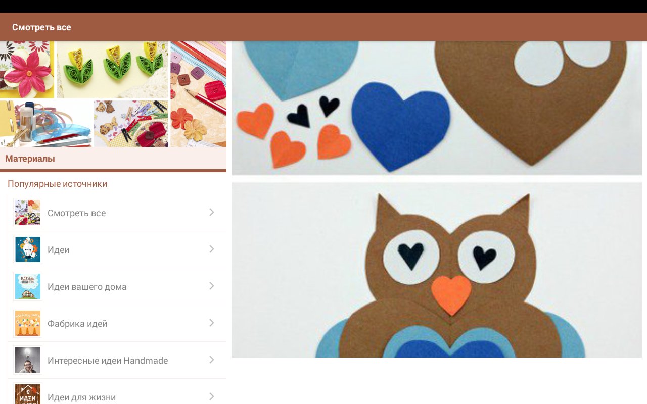Open the pink paper flower thumbnail
The image size is (647, 404).
point(27,70)
